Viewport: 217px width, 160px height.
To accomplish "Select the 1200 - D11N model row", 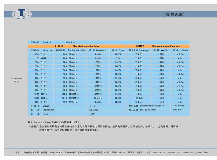I will click(x=41, y=94).
